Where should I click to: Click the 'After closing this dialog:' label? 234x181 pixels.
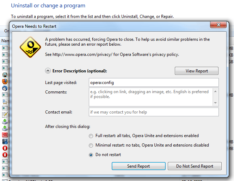68,127
